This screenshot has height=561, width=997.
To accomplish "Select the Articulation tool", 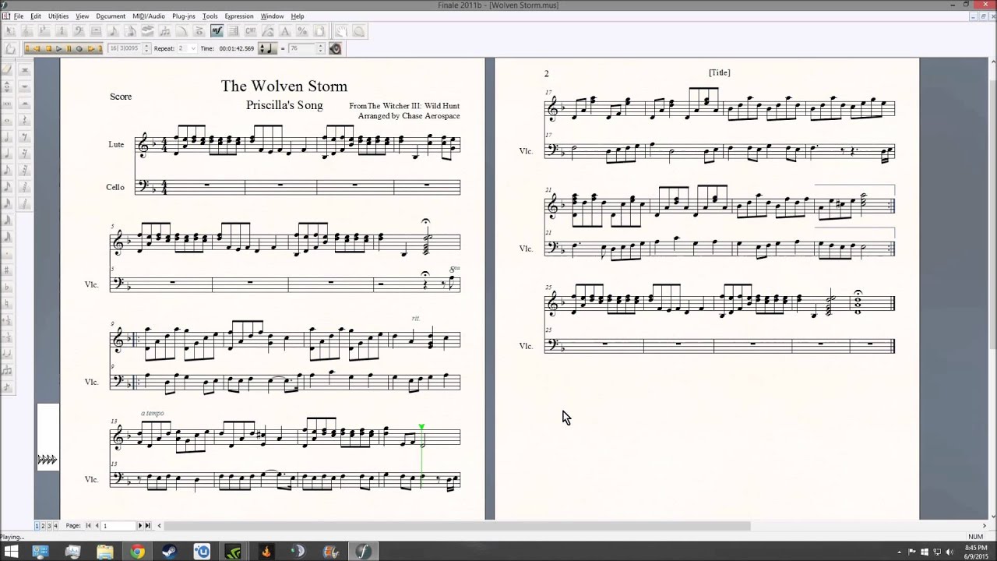I will 199,31.
